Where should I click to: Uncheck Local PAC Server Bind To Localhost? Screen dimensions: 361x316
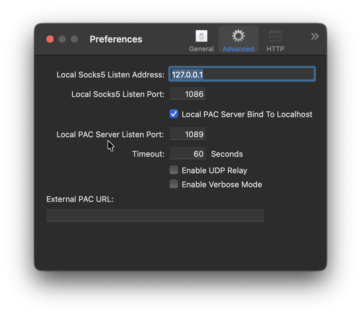click(173, 114)
